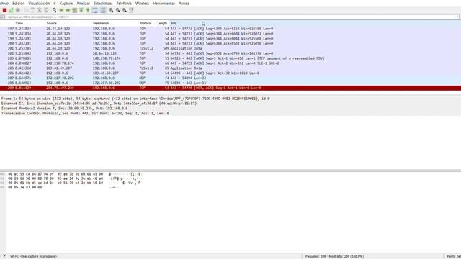Sort by the Time column header
The image size is (461, 259).
pos(19,23)
